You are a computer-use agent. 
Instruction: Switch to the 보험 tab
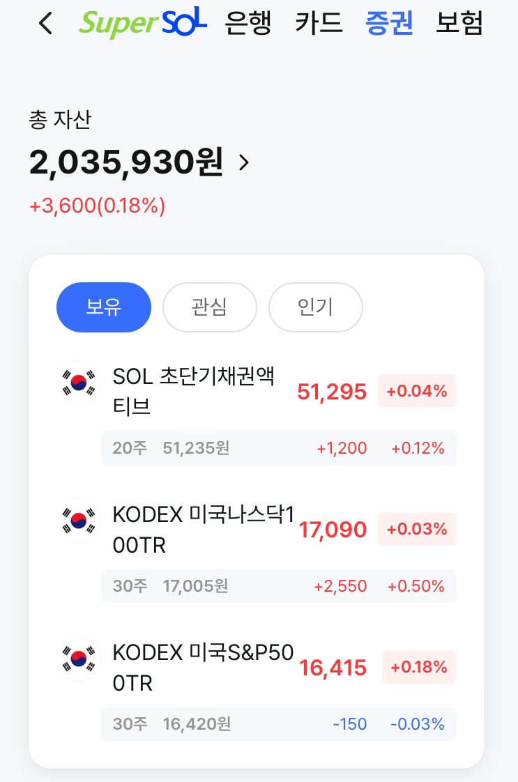[x=459, y=23]
